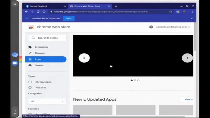Viewport: 210px width, 118px height.
Task: Click the magnifier icon in search box
Action: coord(33,38)
